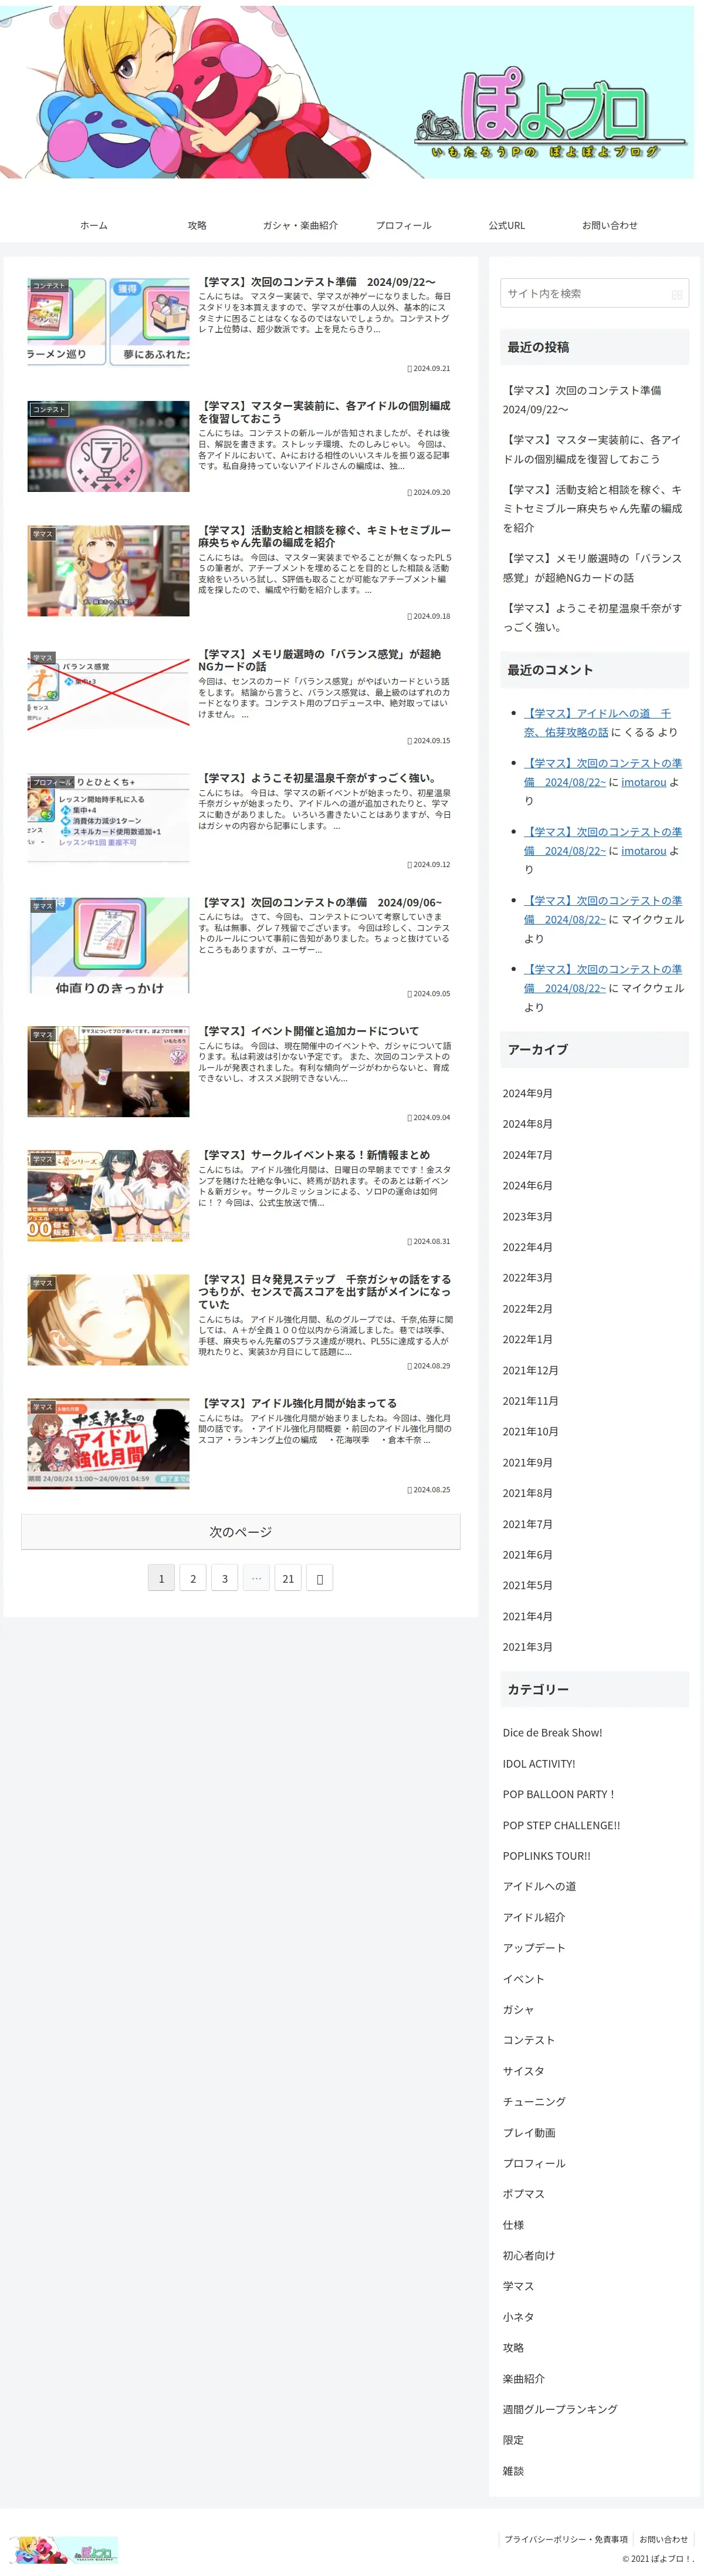This screenshot has width=704, height=2576.
Task: Open archive 2024年8月
Action: (x=527, y=1124)
